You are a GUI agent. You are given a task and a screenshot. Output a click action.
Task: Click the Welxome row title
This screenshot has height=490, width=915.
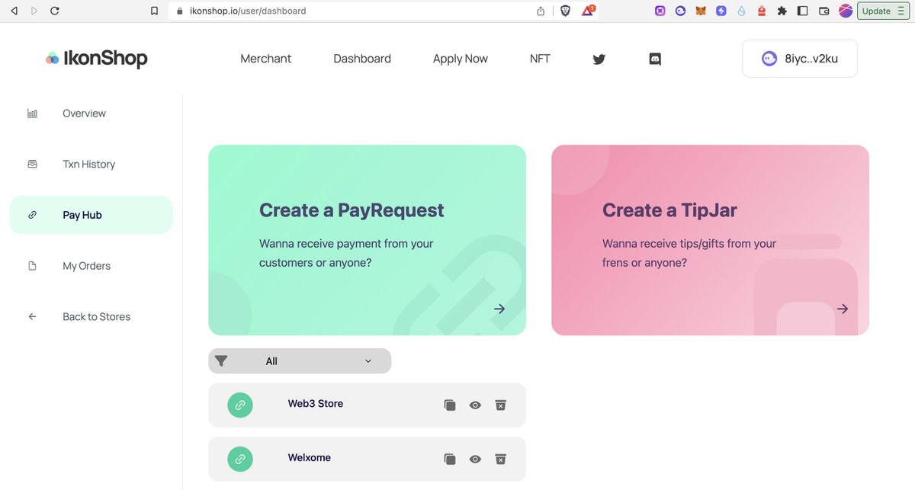pyautogui.click(x=310, y=458)
